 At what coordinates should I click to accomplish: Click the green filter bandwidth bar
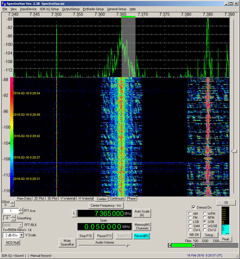click(x=182, y=245)
